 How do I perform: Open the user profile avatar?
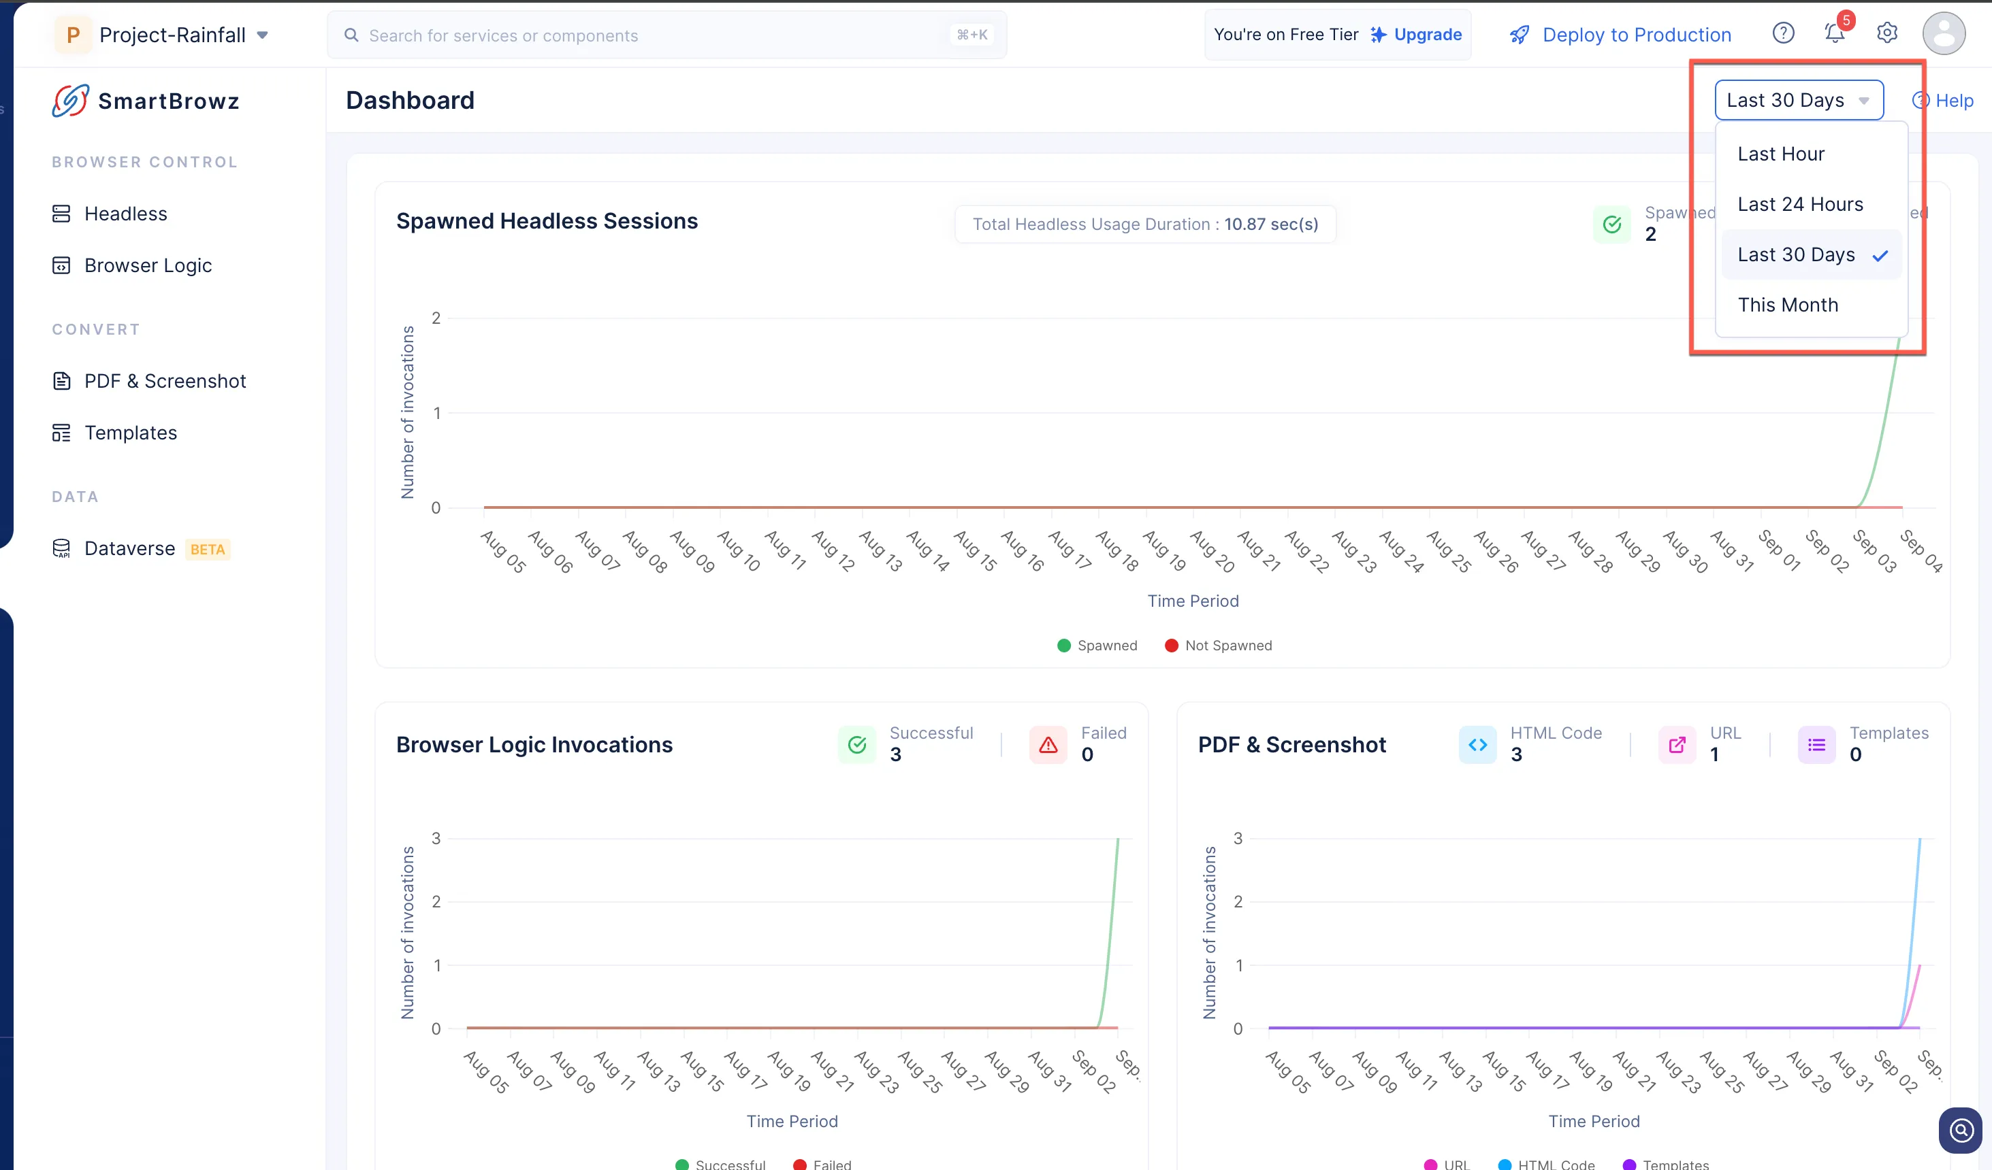[x=1943, y=33]
